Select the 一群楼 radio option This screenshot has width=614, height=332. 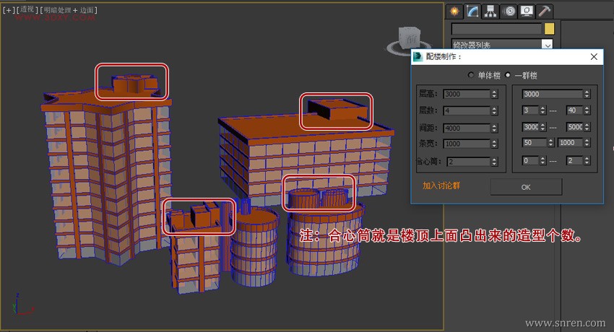pos(508,75)
